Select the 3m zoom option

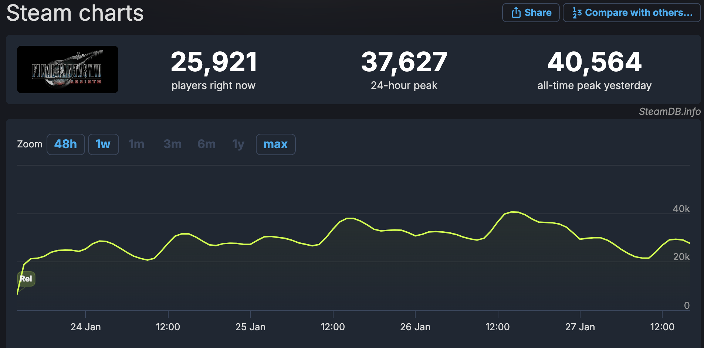(x=173, y=144)
